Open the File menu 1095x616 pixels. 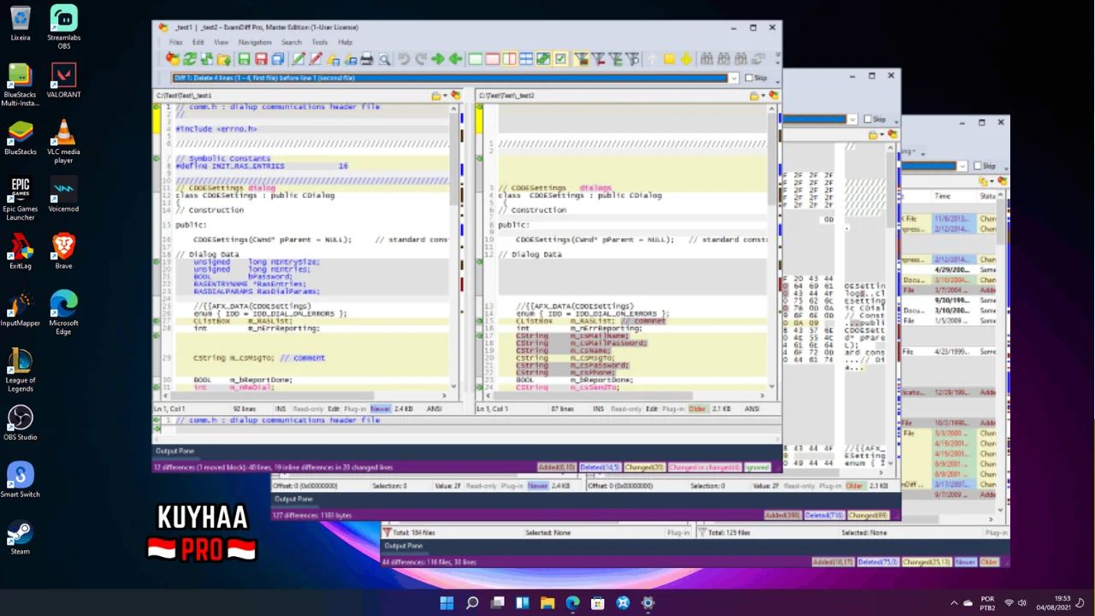175,42
